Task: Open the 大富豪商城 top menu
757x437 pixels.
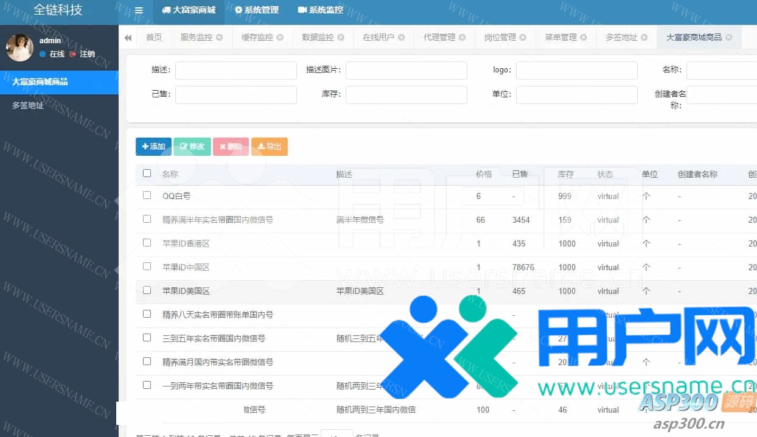Action: click(189, 10)
